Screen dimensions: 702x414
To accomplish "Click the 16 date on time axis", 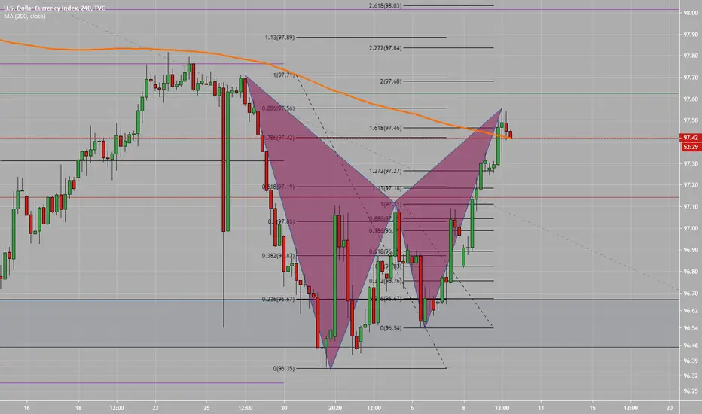I will 27,408.
